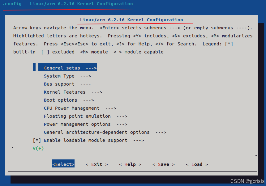Click the arrow after General architecture-dependent options
The width and height of the screenshot is (266, 186).
[161, 132]
